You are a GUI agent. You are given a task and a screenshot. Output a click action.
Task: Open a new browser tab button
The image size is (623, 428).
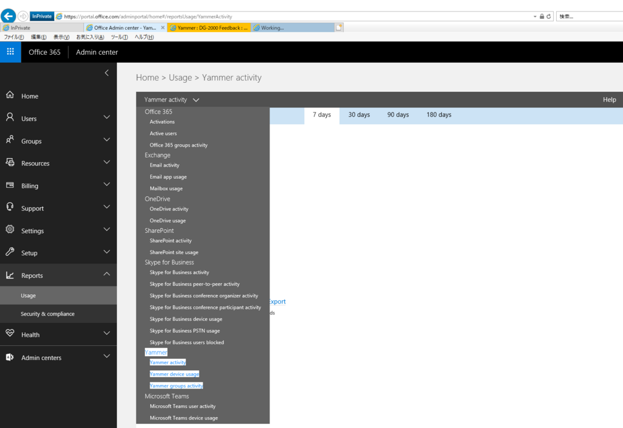[338, 27]
